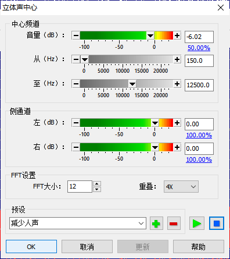Click the 左 (dB) 0.00 value field
Viewport: 230px width, 259px height.
point(199,124)
